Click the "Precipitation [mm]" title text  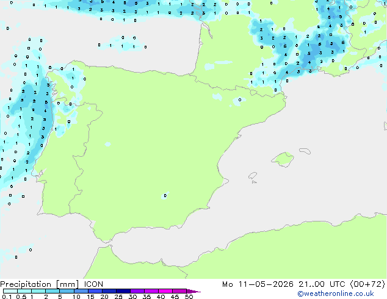pyautogui.click(x=39, y=284)
